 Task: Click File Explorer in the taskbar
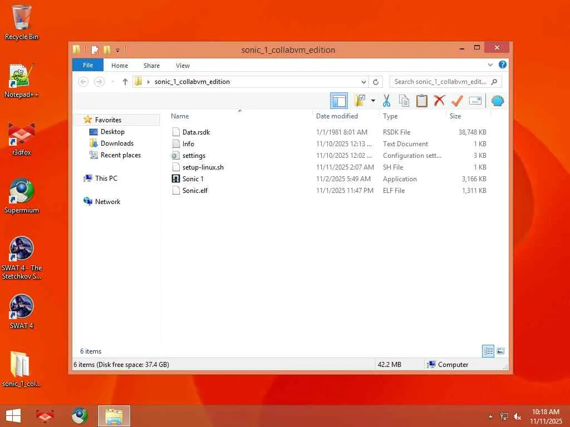tap(114, 416)
